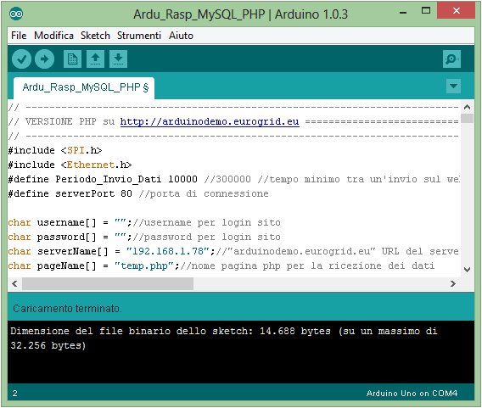Open the Serial Monitor magnifier icon
The image size is (482, 408).
point(451,59)
